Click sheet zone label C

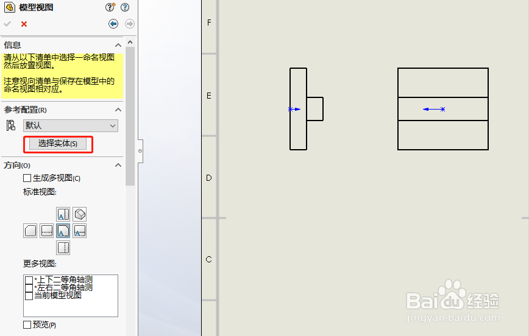tap(209, 259)
